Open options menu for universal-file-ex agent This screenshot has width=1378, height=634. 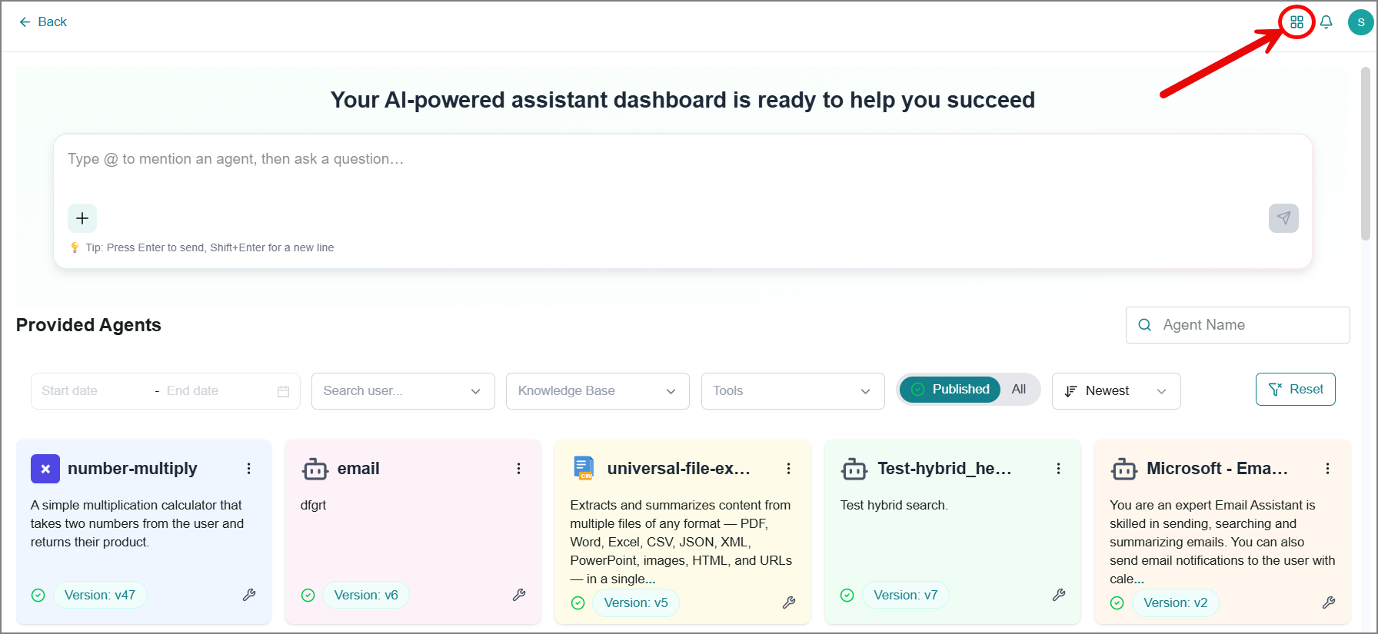point(788,469)
